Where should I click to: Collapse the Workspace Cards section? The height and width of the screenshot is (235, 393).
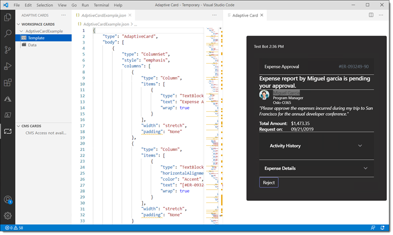(19, 24)
